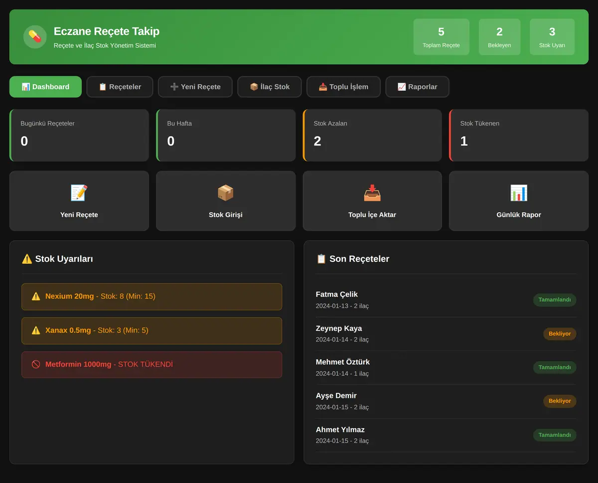The image size is (598, 483).
Task: Click the Bugünkü Reçeteler stat card
Action: click(79, 135)
